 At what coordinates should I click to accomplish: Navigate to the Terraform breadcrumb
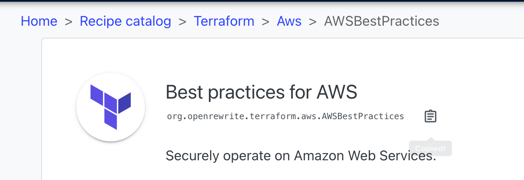click(224, 21)
